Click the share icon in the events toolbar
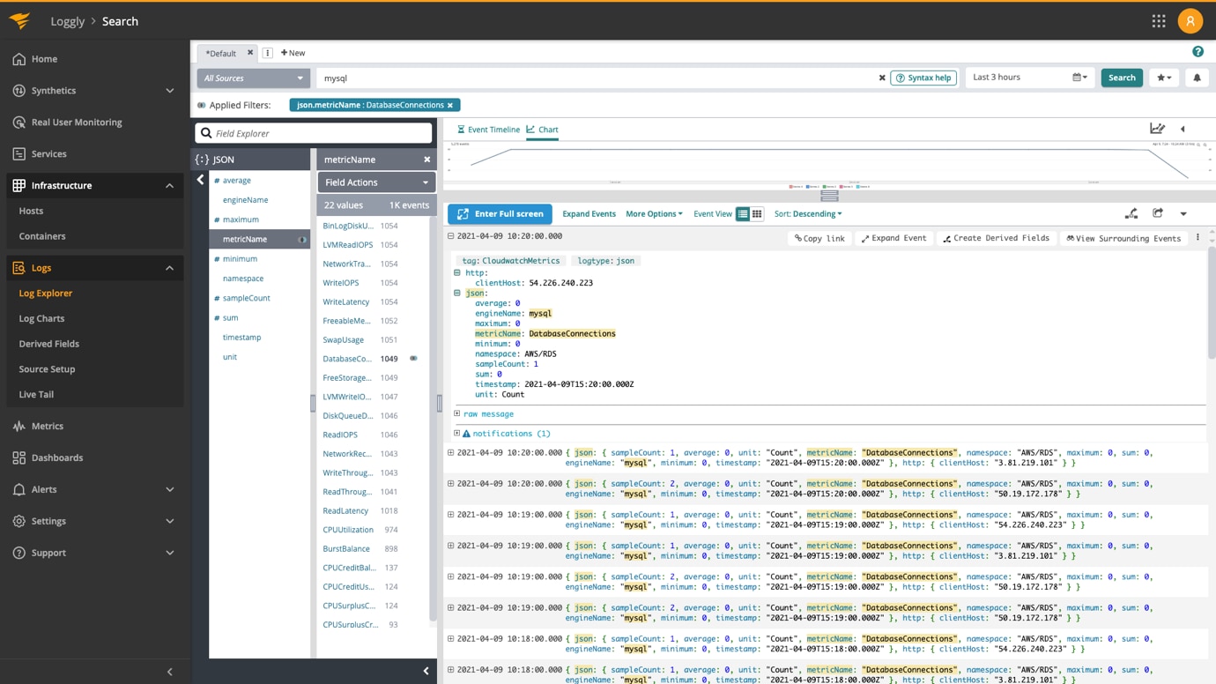This screenshot has height=684, width=1216. (x=1158, y=213)
